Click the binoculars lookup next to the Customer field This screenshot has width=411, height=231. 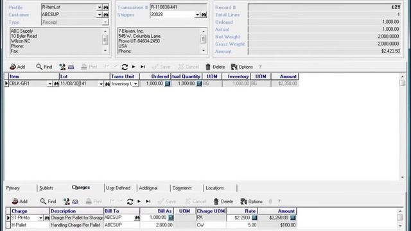pyautogui.click(x=106, y=15)
